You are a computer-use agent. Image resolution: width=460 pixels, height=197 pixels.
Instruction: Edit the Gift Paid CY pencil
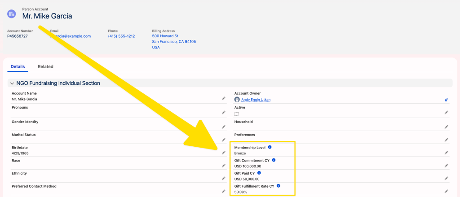(446, 178)
